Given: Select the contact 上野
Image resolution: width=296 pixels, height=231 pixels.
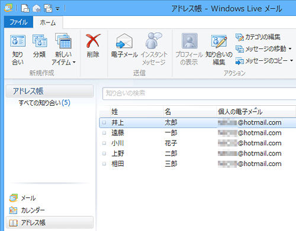Looking at the screenshot, I should tap(118, 154).
